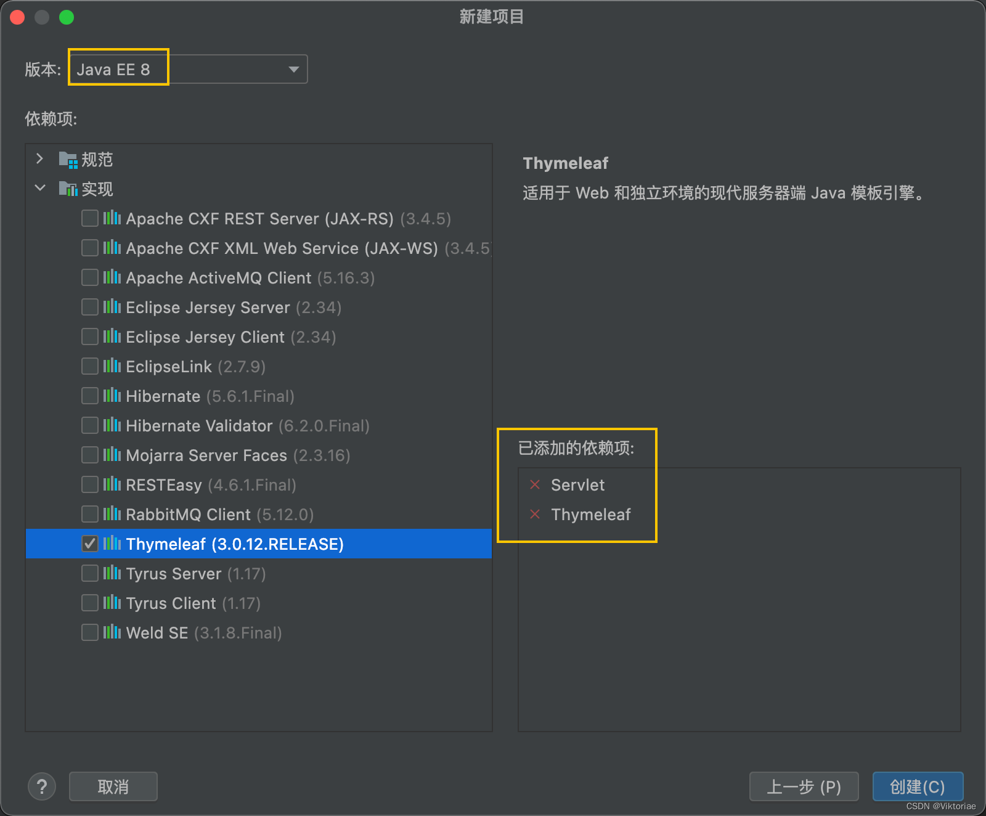
Task: Uncheck the Thymeleaf checkbox
Action: 90,544
